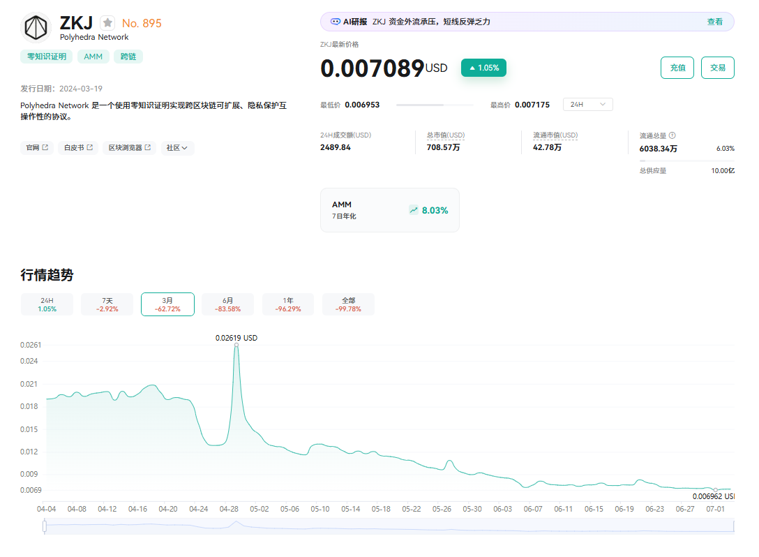Click the 24H成交额 value 2489.84
Screen dimensions: 759x557
click(335, 147)
